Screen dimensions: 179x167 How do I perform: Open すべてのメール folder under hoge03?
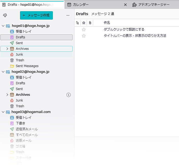coord(36,135)
